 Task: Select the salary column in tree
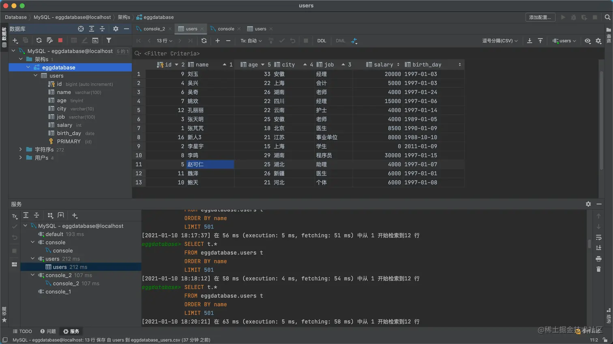(x=64, y=125)
